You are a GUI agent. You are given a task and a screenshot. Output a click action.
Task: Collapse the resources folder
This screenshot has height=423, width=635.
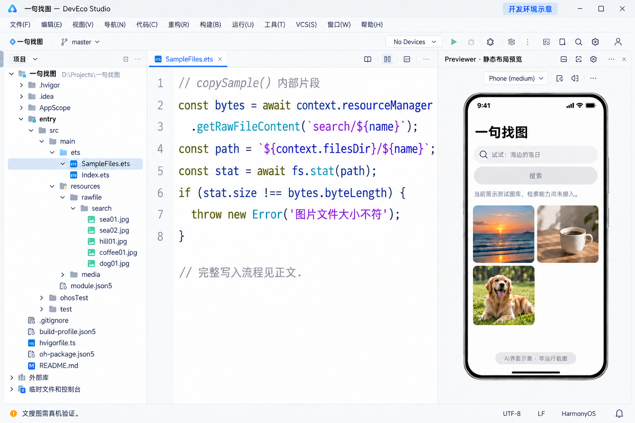tap(52, 186)
